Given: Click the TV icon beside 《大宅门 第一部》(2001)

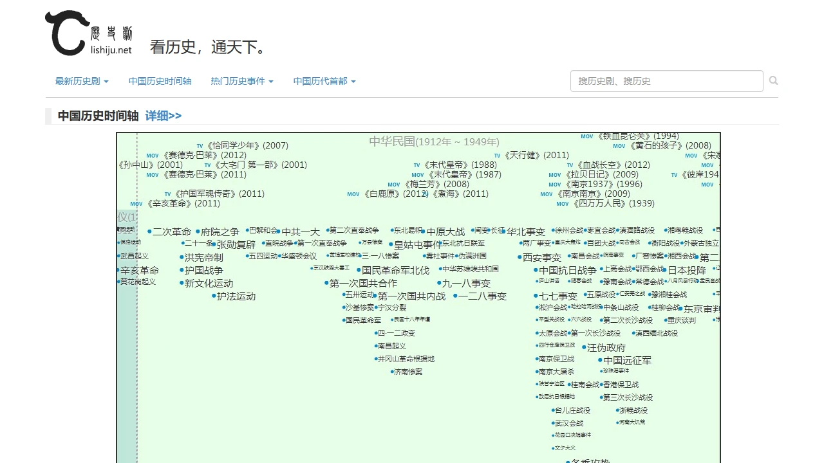Looking at the screenshot, I should tap(207, 165).
